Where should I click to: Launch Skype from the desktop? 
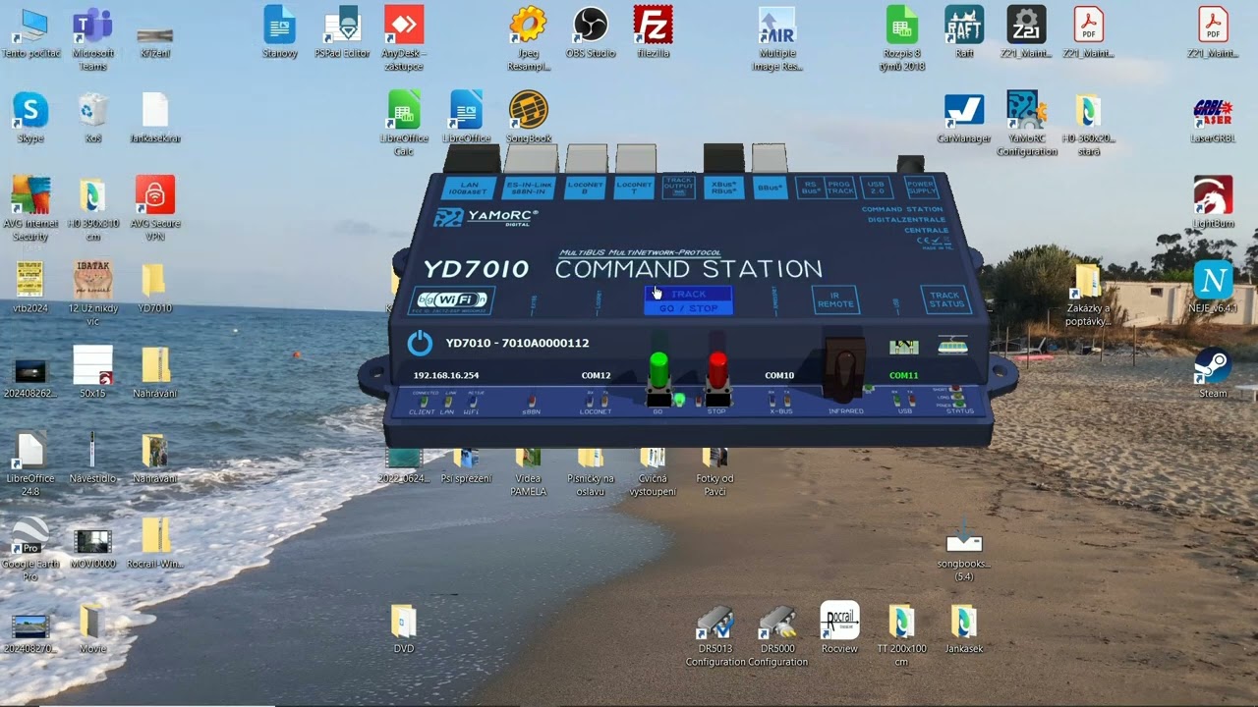(30, 117)
